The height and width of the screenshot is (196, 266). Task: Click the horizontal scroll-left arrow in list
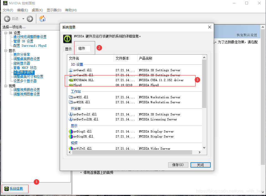[70, 152]
